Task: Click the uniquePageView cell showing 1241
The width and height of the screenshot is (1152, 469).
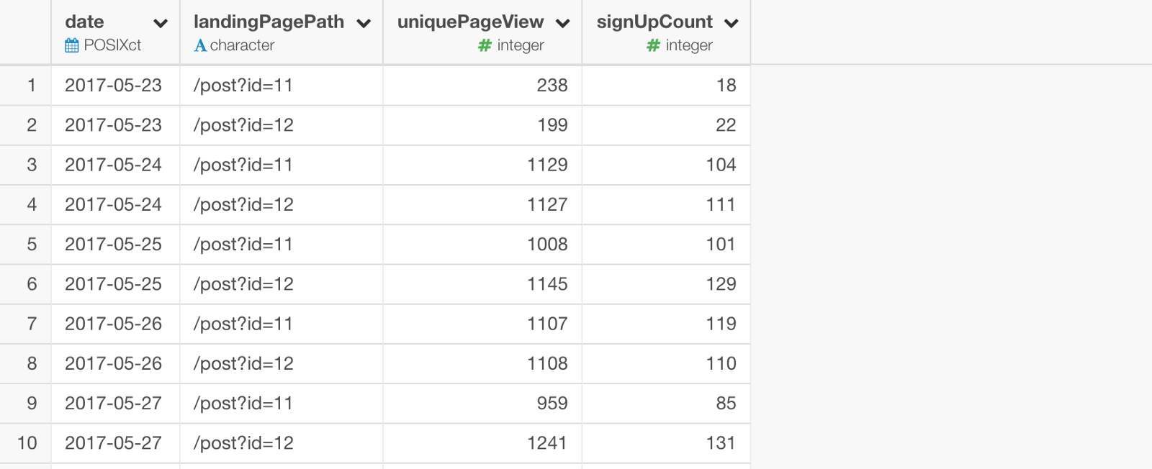Action: tap(482, 443)
